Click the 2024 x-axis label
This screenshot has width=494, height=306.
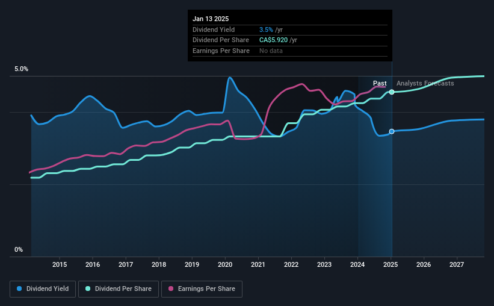click(357, 264)
